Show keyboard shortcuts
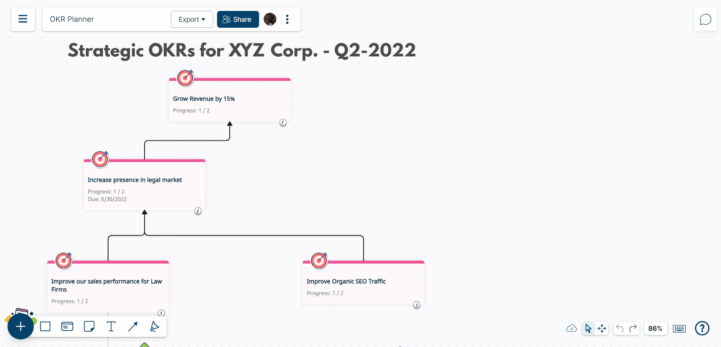 [679, 329]
